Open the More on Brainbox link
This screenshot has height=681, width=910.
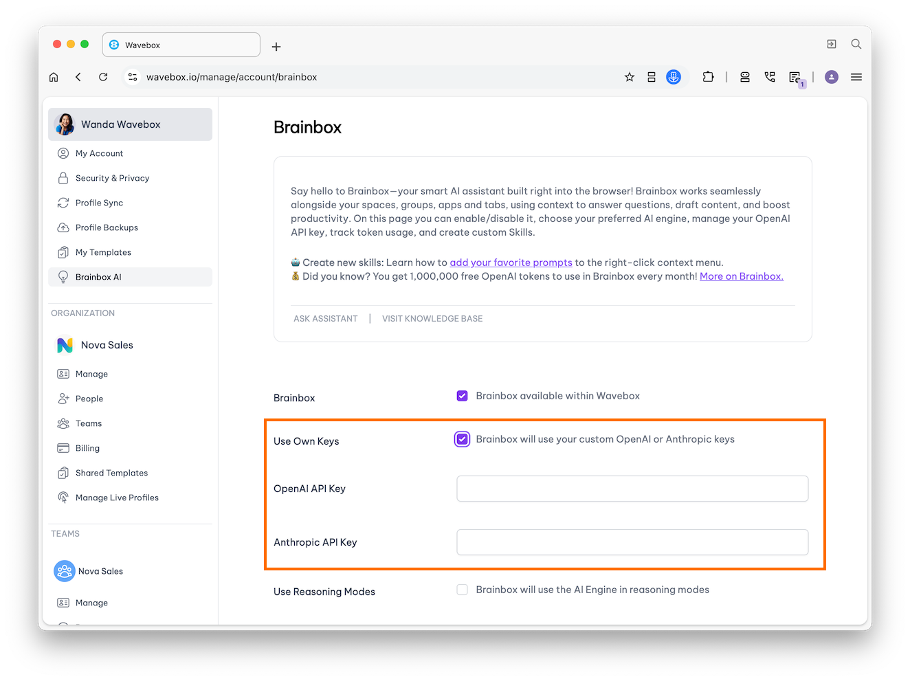point(742,276)
